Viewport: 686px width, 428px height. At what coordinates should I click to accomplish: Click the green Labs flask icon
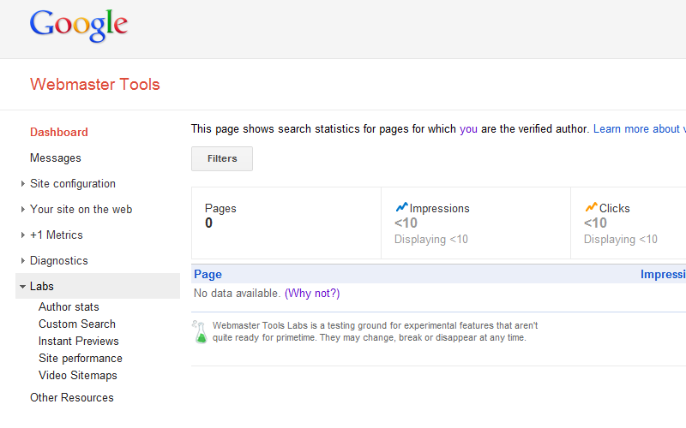pyautogui.click(x=201, y=331)
